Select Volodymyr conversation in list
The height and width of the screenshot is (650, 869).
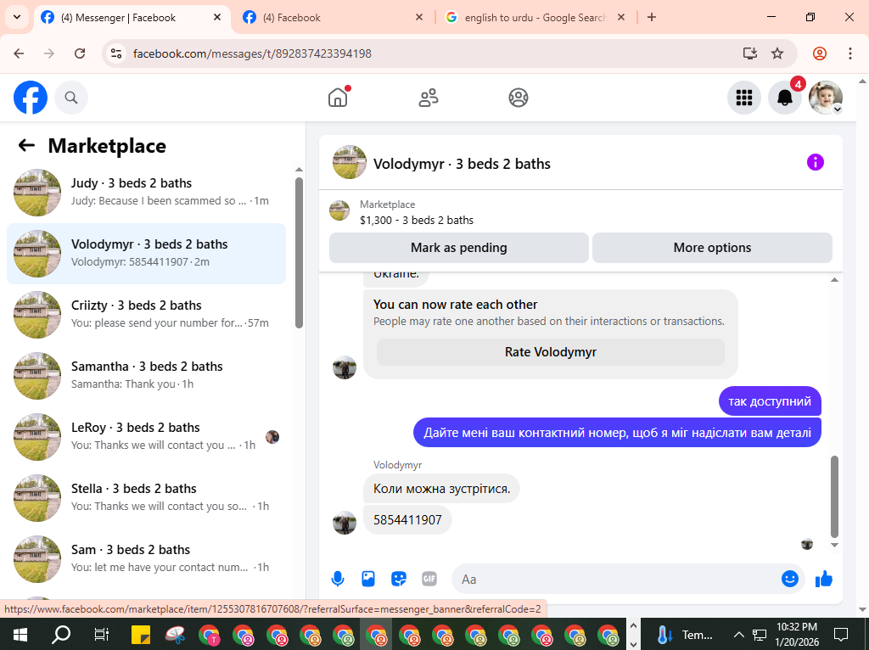click(146, 253)
